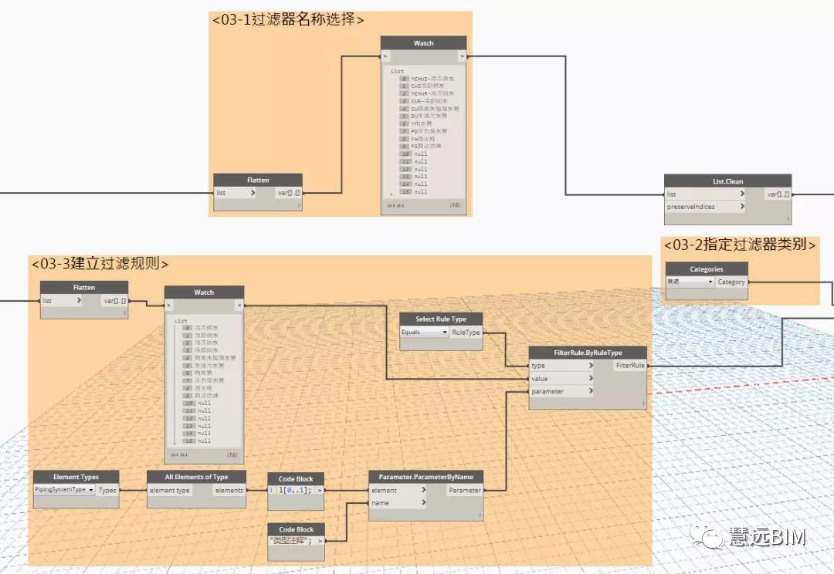Click the 'name' input of Parameter.ParameterByName

pos(398,503)
